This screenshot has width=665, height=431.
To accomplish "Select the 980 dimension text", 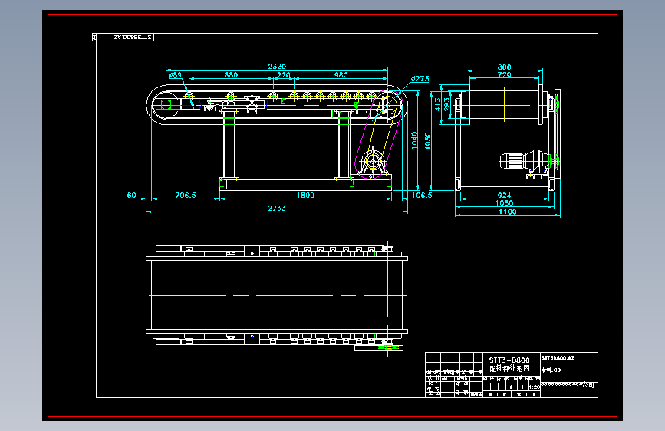I will point(341,75).
